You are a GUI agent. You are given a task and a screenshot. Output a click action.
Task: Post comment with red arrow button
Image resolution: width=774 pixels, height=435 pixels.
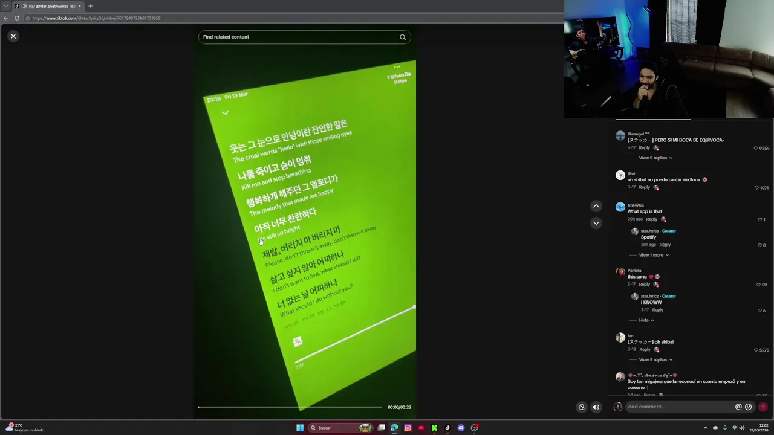[x=763, y=407]
